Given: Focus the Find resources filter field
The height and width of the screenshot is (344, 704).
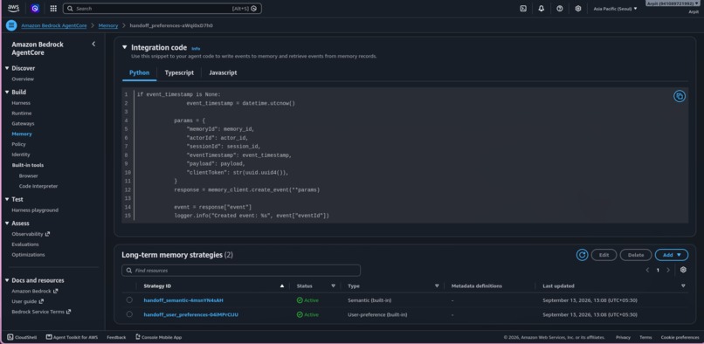Looking at the screenshot, I should coord(241,271).
